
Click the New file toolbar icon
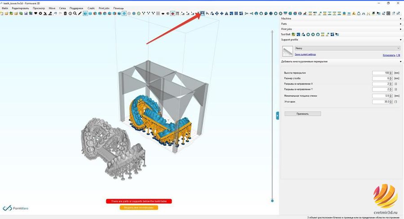pos(1,13)
